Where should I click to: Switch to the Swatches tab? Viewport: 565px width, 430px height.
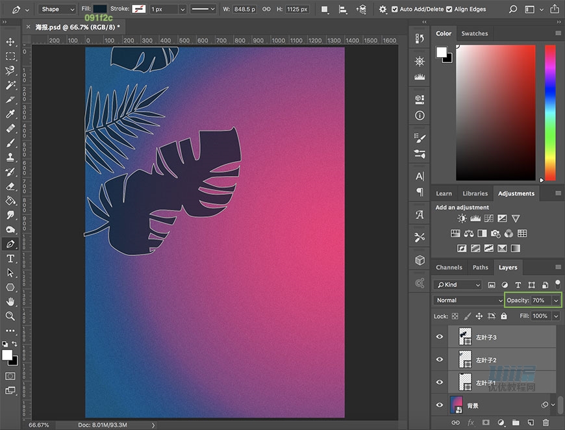[474, 34]
